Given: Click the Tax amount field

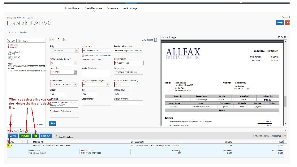Looking at the screenshot, I should coord(89,94).
